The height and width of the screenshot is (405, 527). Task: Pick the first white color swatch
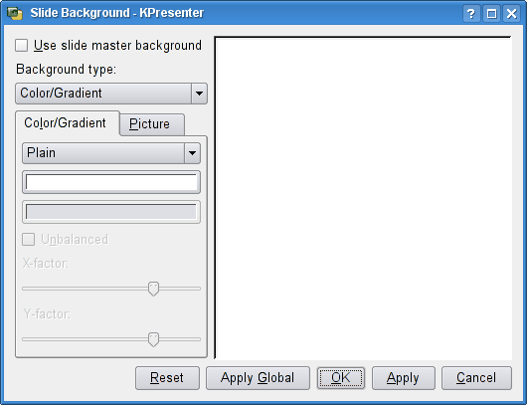click(111, 182)
